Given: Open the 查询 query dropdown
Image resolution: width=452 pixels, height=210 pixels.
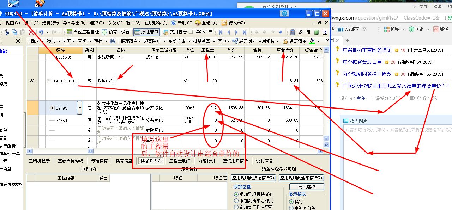Looking at the screenshot, I should tap(84, 41).
